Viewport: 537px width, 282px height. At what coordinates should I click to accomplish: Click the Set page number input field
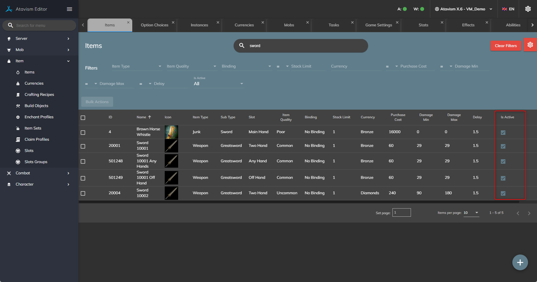click(401, 212)
